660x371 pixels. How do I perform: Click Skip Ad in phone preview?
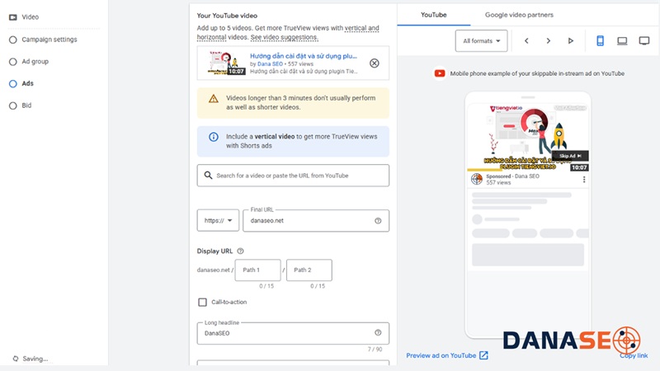click(x=570, y=156)
